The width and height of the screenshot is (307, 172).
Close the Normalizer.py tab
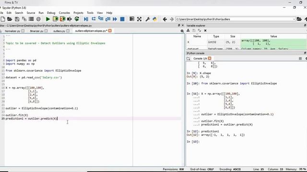pyautogui.click(x=23, y=31)
